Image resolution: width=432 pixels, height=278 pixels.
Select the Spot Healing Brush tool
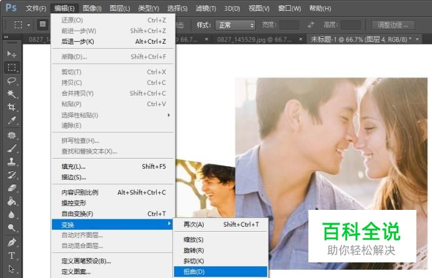[12, 135]
